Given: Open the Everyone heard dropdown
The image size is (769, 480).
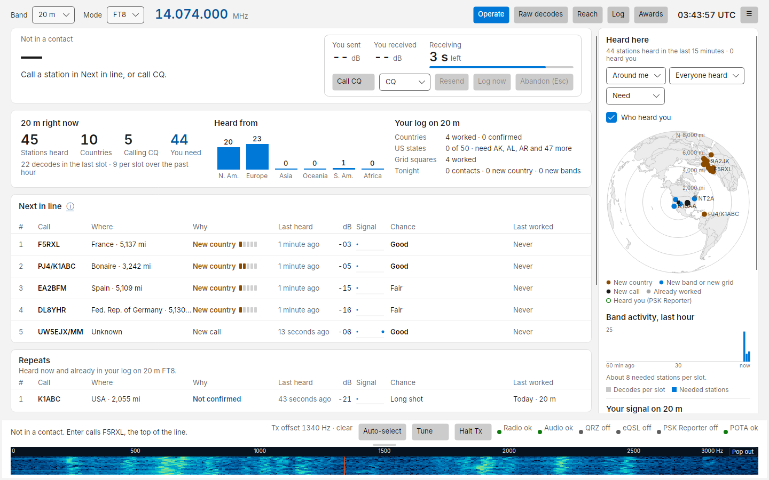Looking at the screenshot, I should [x=707, y=76].
